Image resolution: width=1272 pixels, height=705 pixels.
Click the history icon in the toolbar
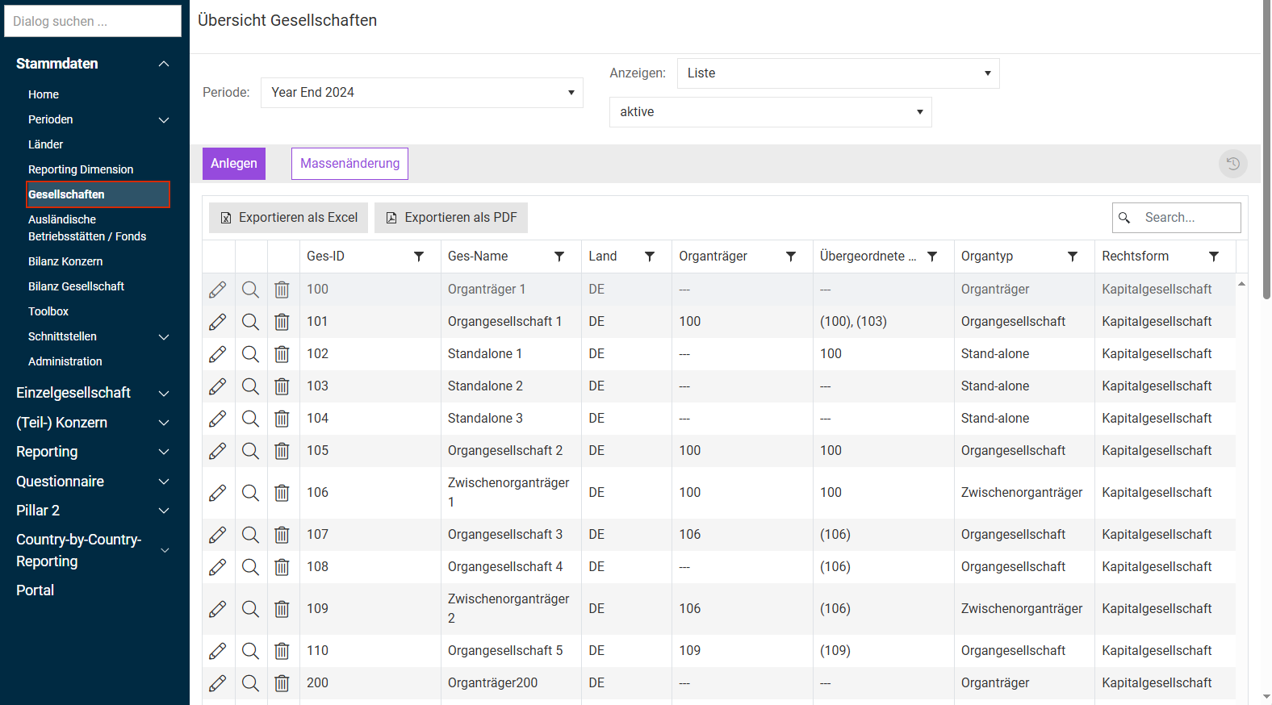1233,164
